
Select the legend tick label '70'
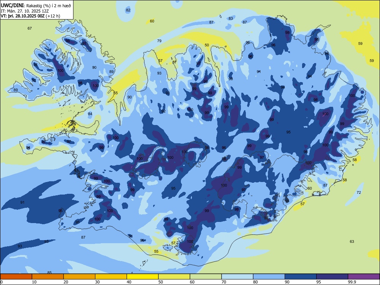(224, 282)
